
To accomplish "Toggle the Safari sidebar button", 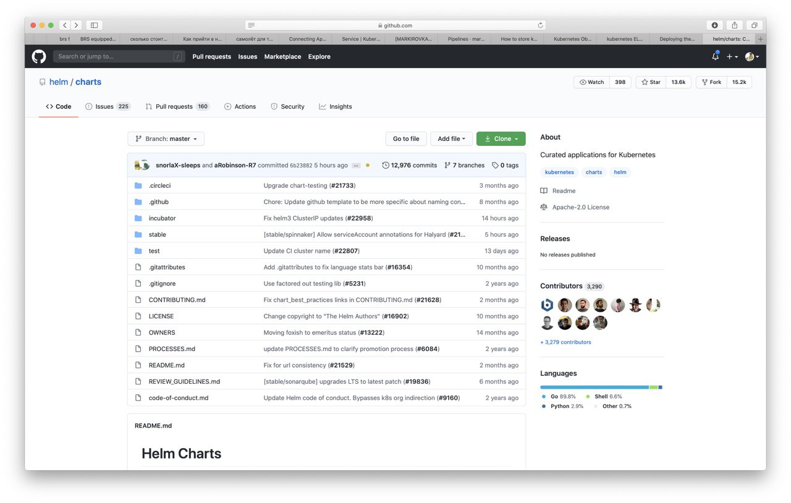I will (94, 25).
